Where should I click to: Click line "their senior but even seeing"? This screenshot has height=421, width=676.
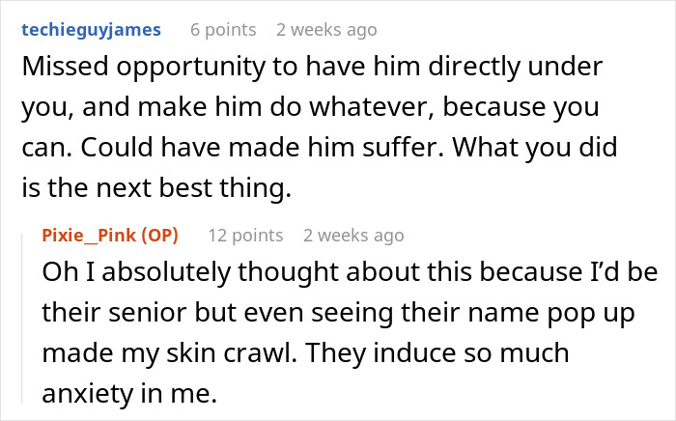point(338,313)
